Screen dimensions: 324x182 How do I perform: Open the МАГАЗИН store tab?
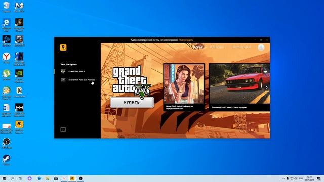pos(217,47)
